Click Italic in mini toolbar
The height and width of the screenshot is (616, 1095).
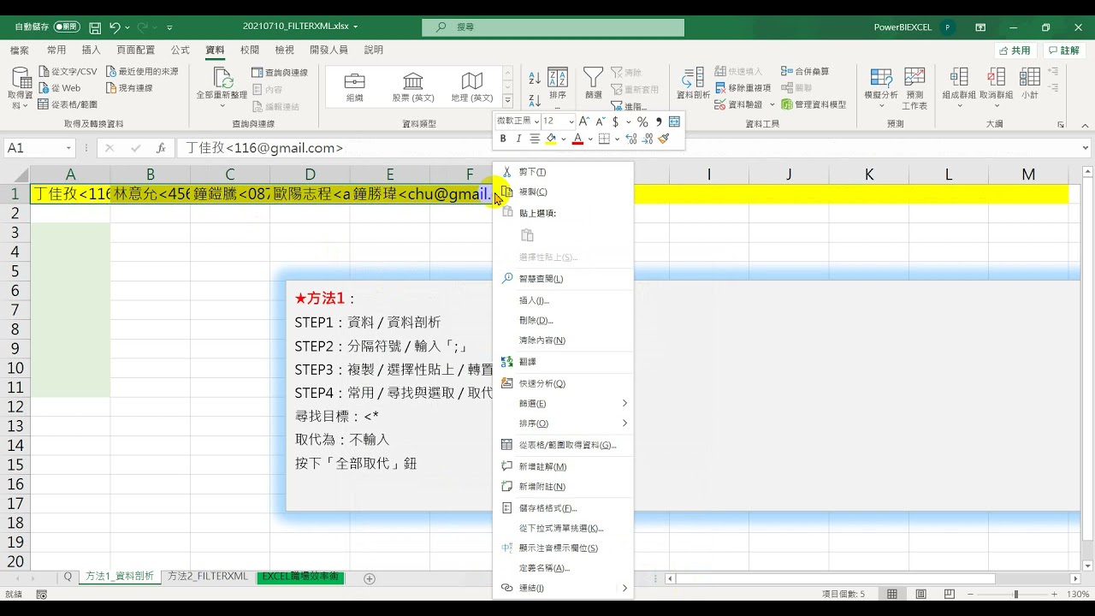click(x=518, y=139)
